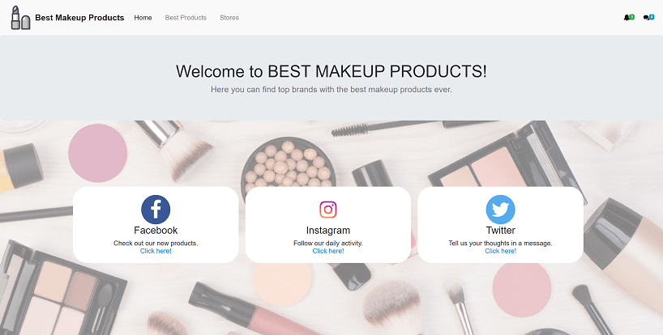Open the Best Products menu item
663x335 pixels.
(186, 18)
